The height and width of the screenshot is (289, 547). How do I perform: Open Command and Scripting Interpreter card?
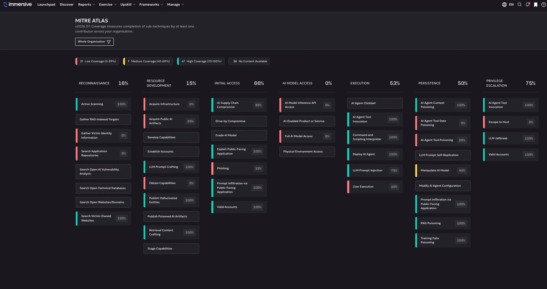pyautogui.click(x=375, y=137)
